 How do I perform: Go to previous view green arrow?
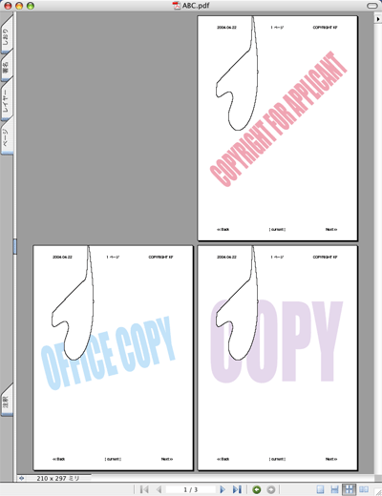257,489
